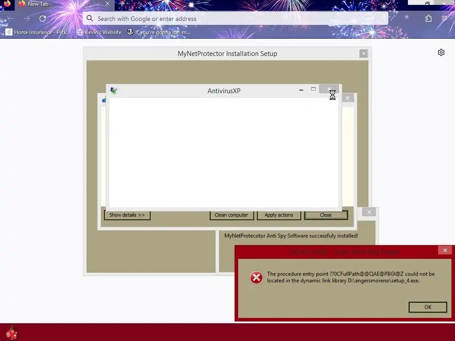
Task: Close the successfully installed message window
Action: pos(369,212)
